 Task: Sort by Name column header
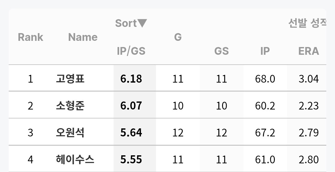click(x=83, y=37)
